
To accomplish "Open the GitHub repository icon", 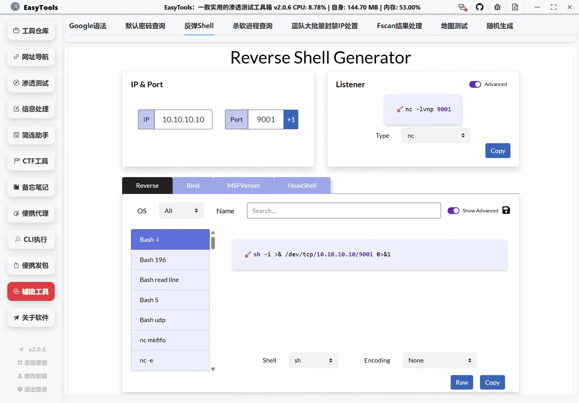I will (480, 7).
